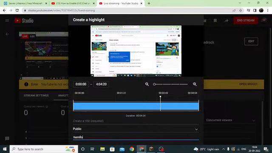Click the taskbar search box
Screen dimensions: 272x153
click(x=44, y=149)
